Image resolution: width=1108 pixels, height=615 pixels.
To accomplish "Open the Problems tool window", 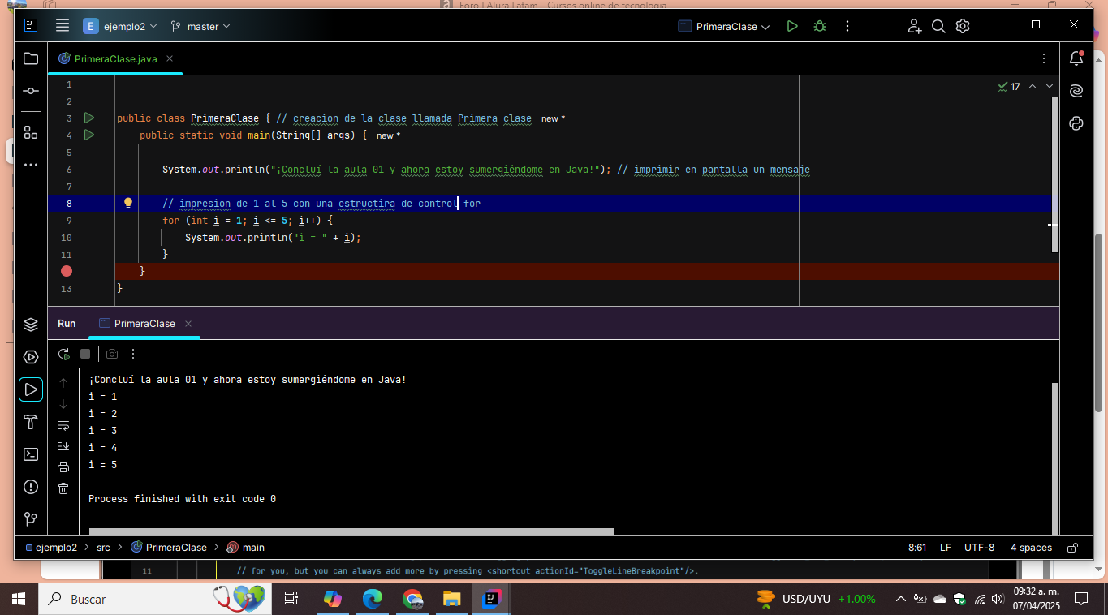I will click(x=31, y=487).
